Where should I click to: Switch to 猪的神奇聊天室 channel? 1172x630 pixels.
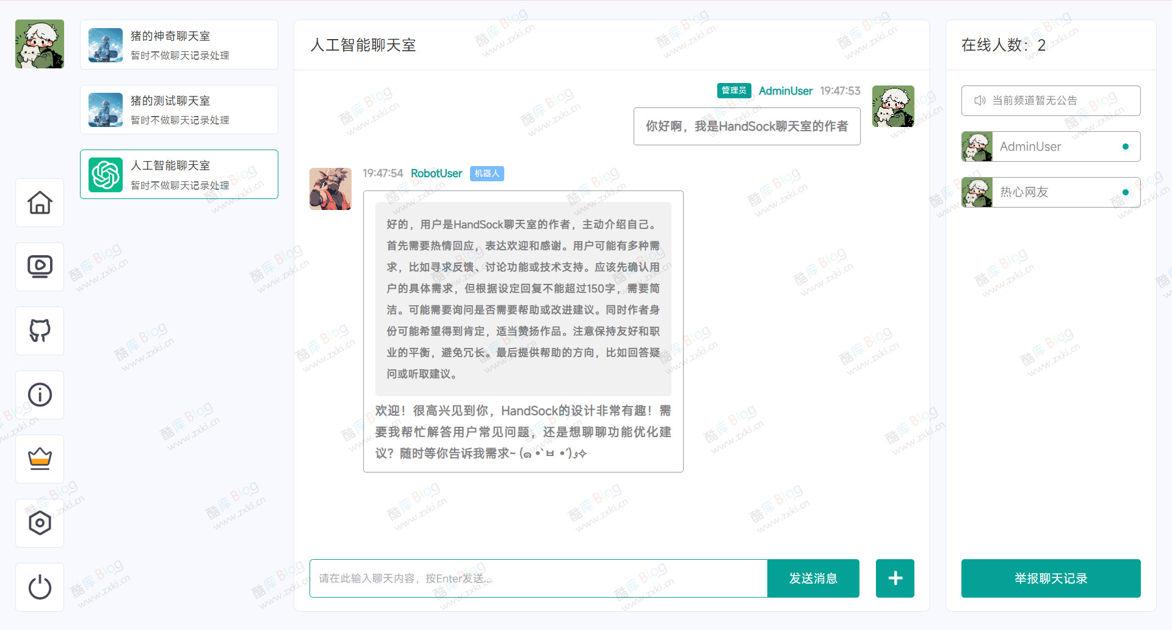click(x=179, y=44)
